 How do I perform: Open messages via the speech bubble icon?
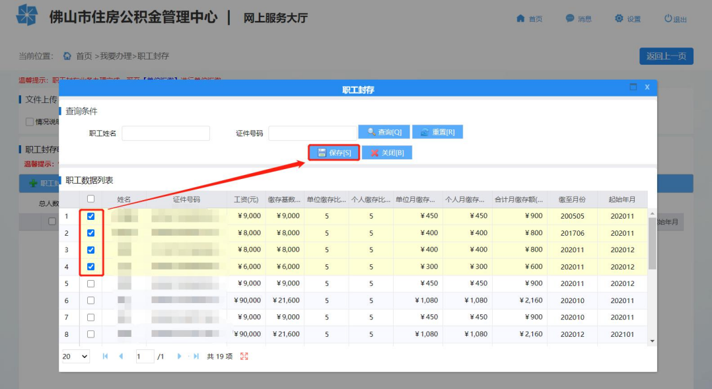569,18
